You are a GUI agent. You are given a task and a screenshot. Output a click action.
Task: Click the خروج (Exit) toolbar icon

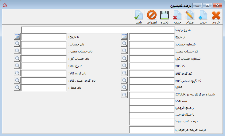[x=216, y=15]
